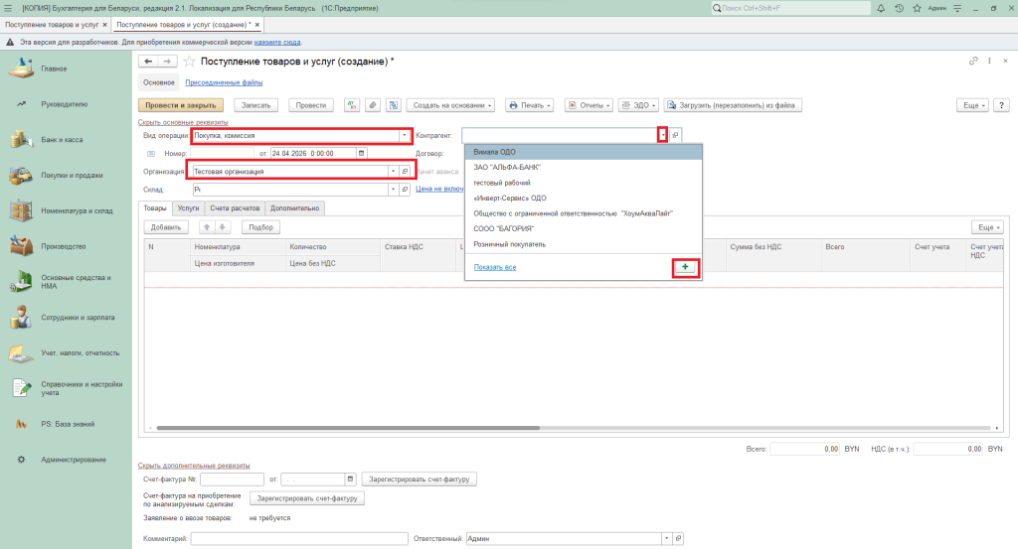This screenshot has width=1018, height=549.
Task: Click the attach files paperclip icon
Action: coord(372,105)
